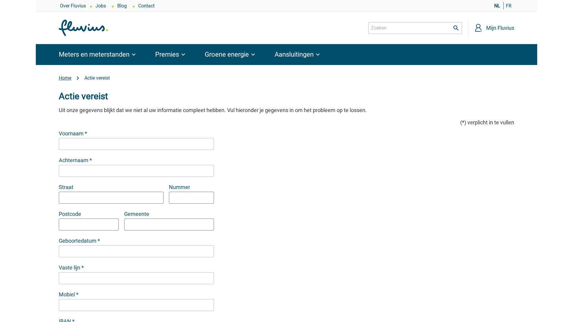The height and width of the screenshot is (322, 573).
Task: Focus the Voornaam input field
Action: 136,144
